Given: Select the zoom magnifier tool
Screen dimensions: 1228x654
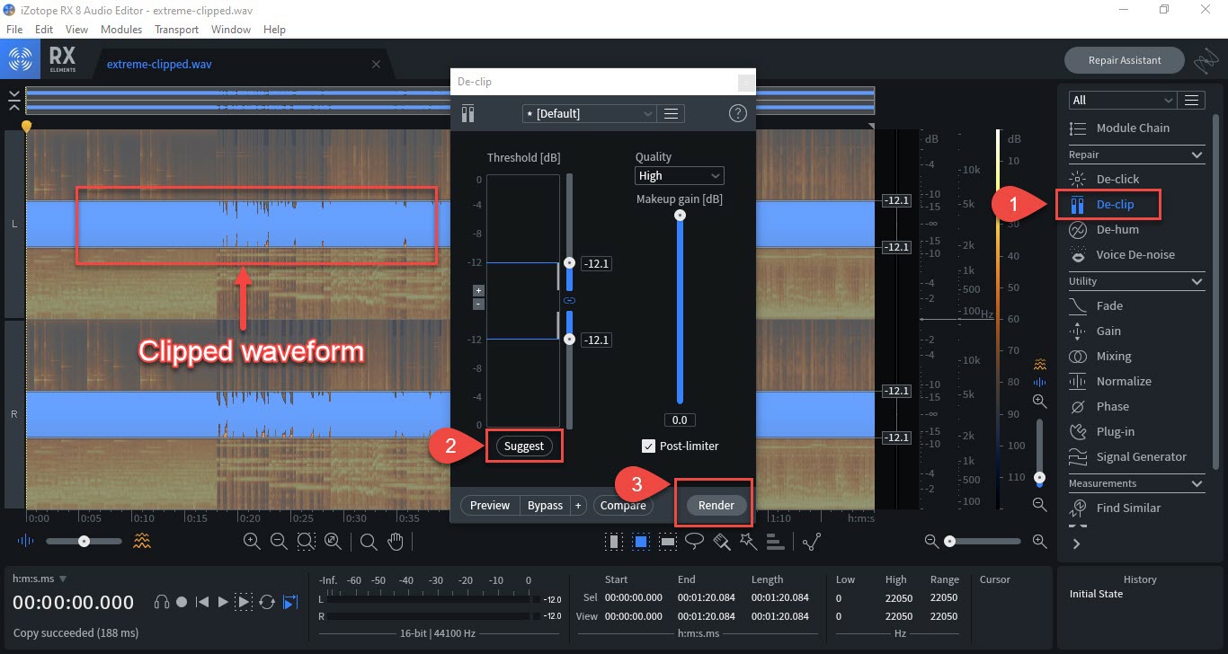Looking at the screenshot, I should click(368, 542).
